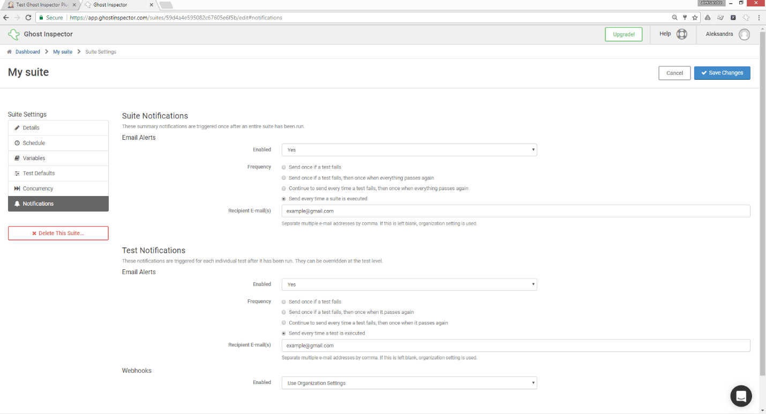Close the Test Ghost Inspector Plugin tab
The width and height of the screenshot is (766, 414).
click(74, 5)
